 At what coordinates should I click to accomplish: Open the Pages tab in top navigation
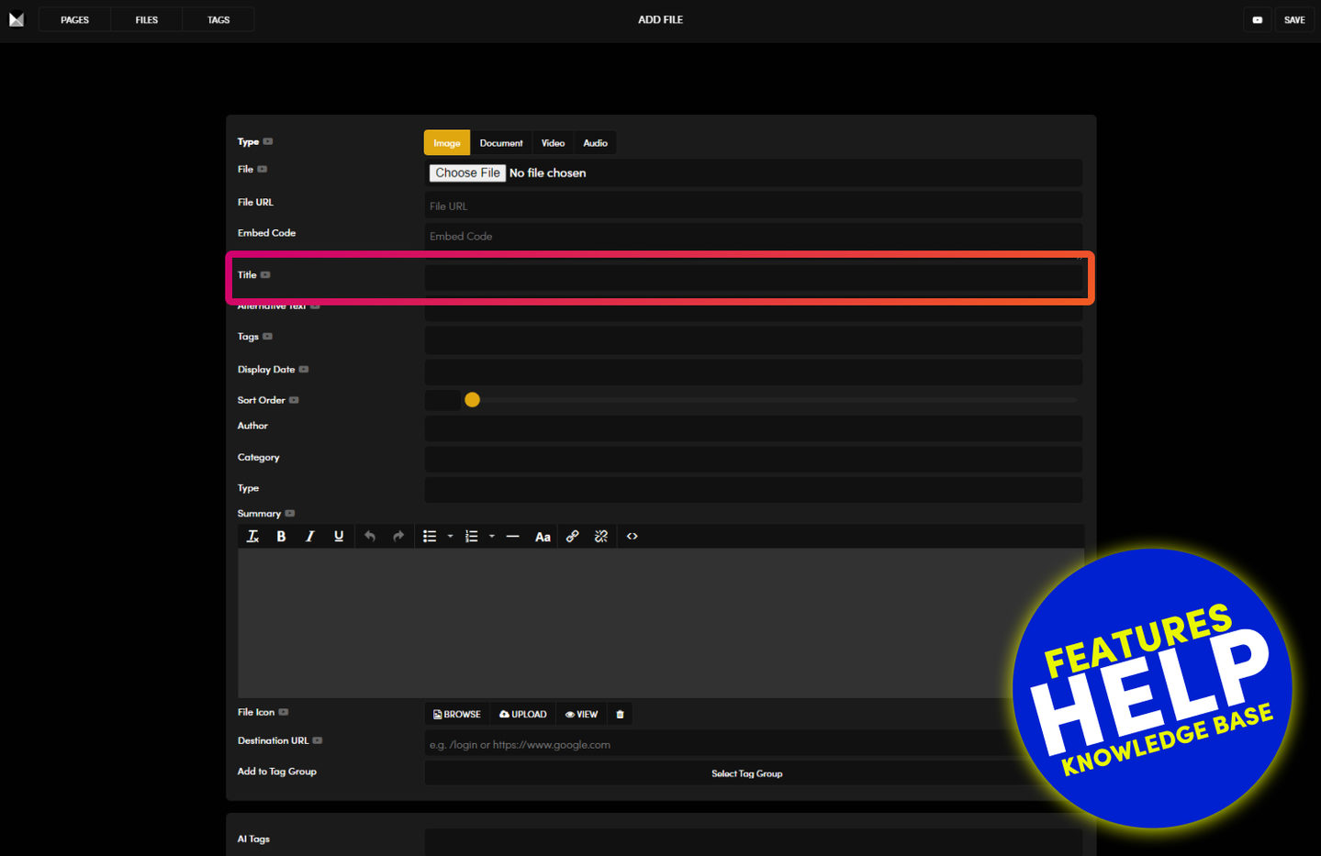point(74,19)
